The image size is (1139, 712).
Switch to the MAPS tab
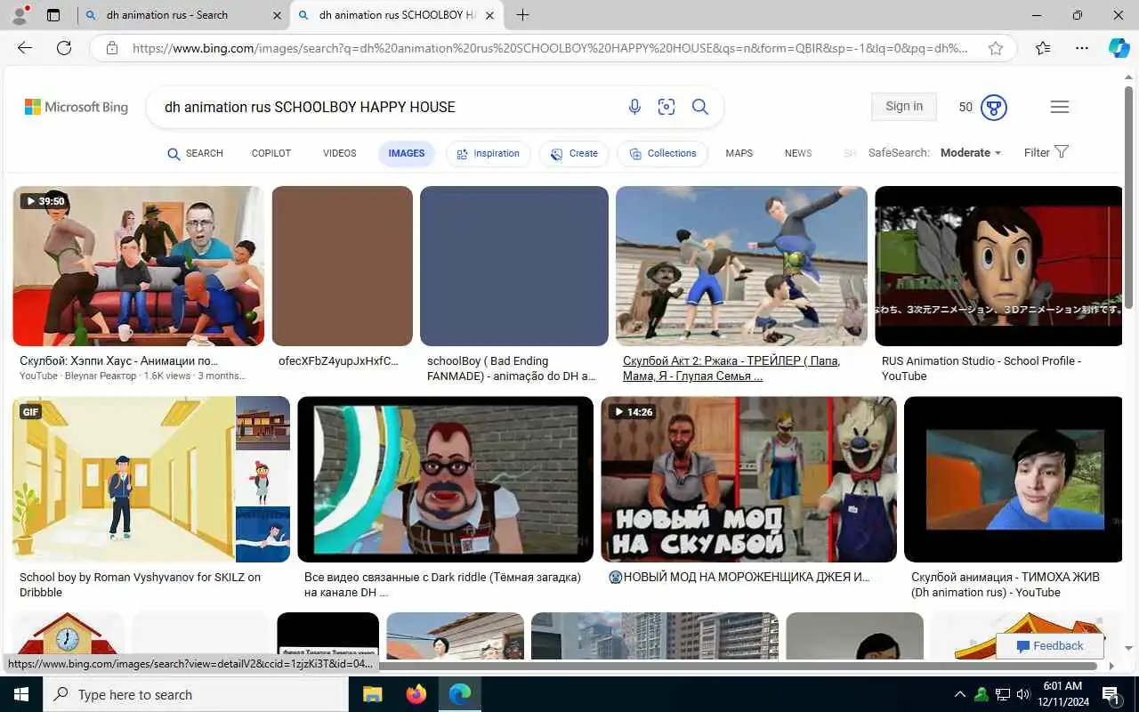[x=739, y=153]
